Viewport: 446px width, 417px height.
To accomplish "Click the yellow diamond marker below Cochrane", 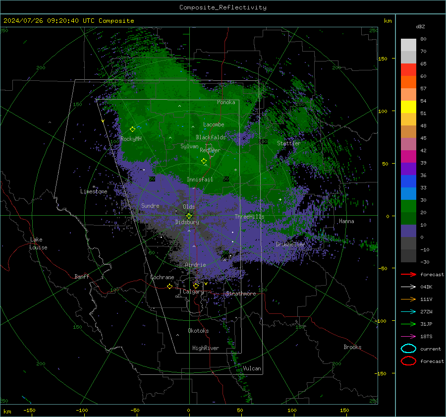I will pos(169,286).
